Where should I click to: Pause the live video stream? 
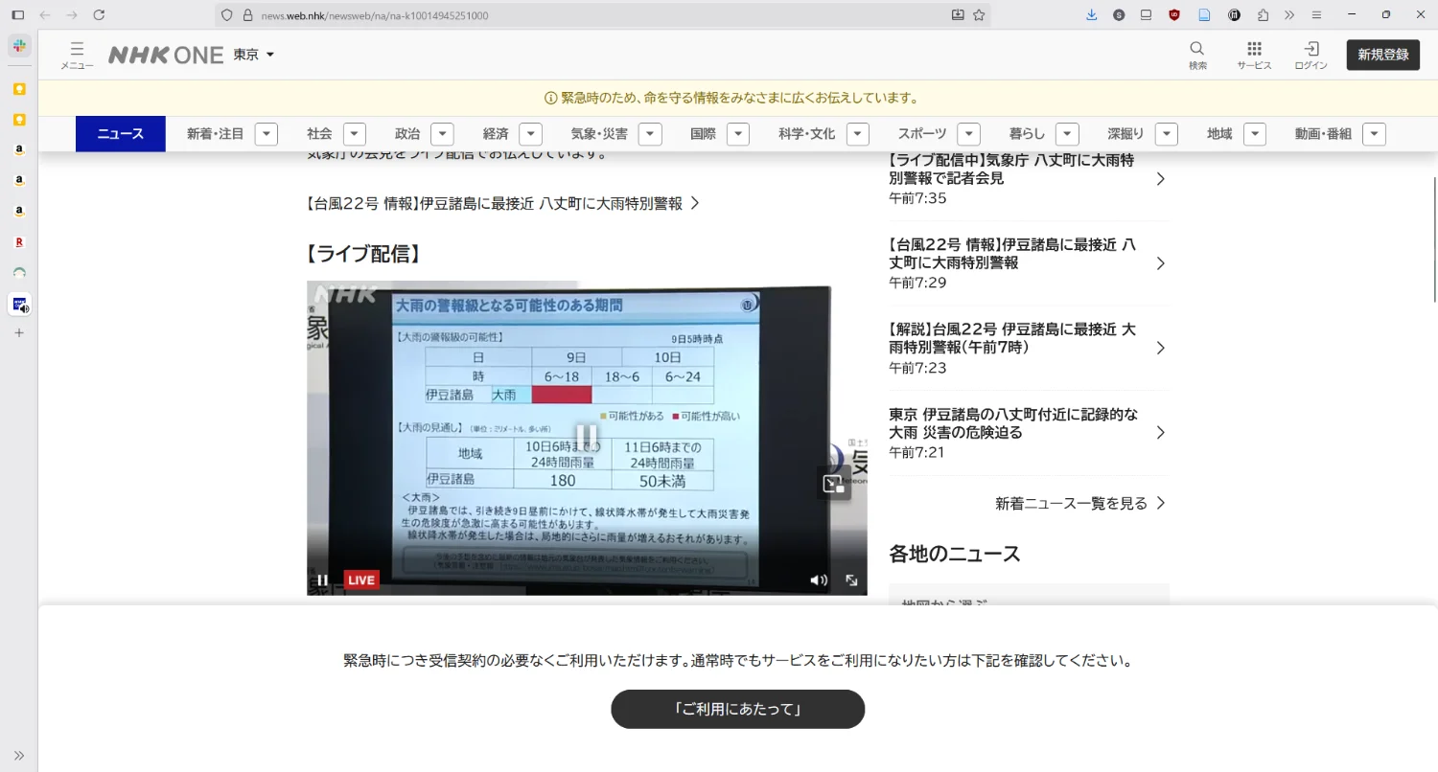pos(323,579)
